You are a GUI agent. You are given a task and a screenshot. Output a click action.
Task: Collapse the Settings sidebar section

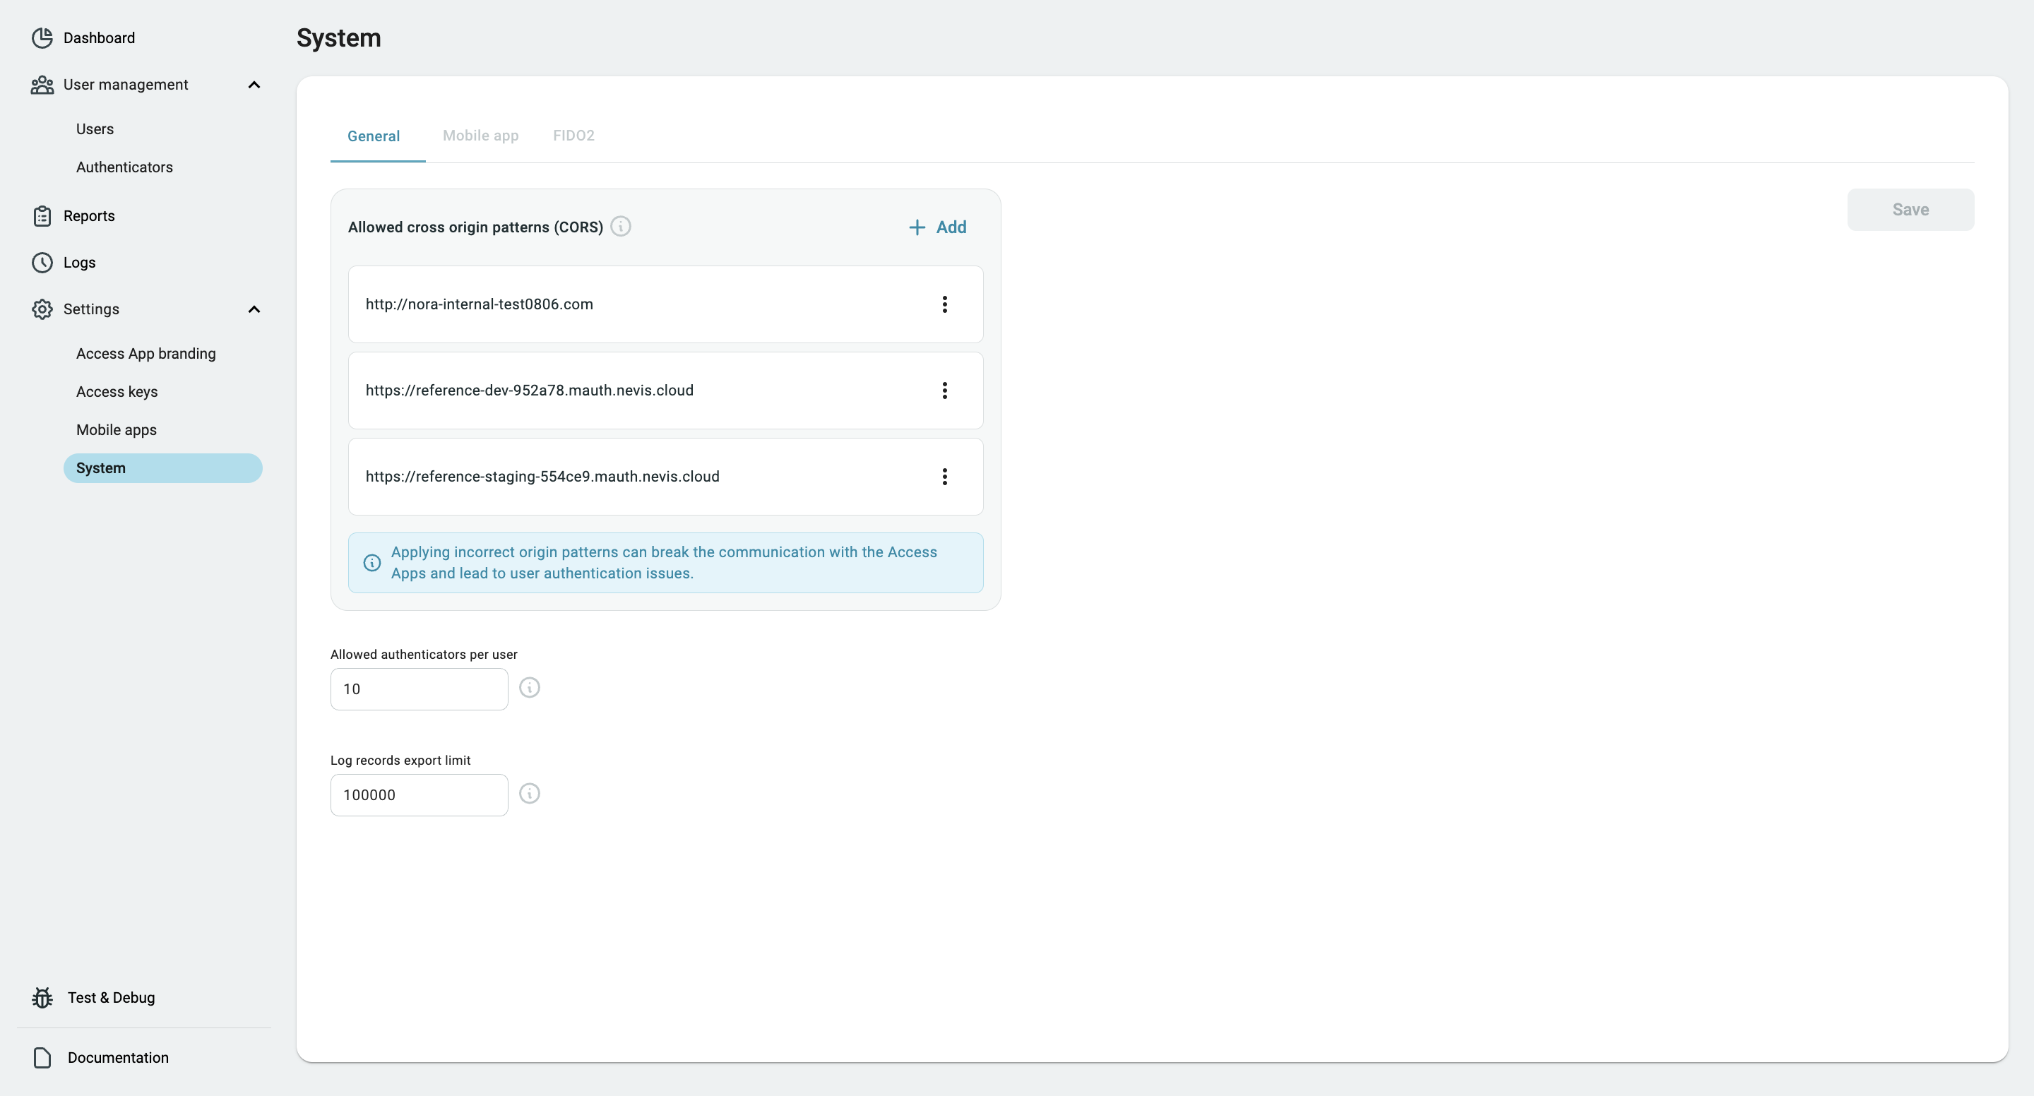click(x=254, y=309)
